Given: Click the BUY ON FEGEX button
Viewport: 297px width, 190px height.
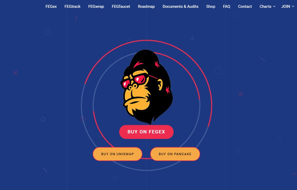Looking at the screenshot, I should pos(146,132).
